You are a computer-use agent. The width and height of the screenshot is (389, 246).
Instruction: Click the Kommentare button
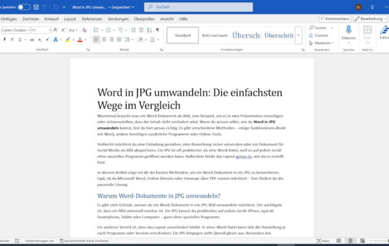[x=335, y=19]
